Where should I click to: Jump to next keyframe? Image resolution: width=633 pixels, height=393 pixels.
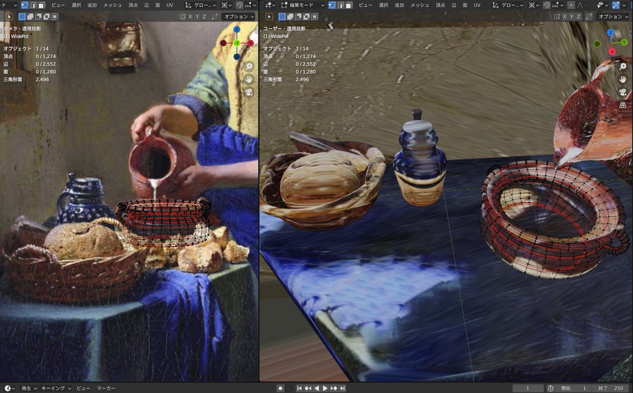point(334,388)
